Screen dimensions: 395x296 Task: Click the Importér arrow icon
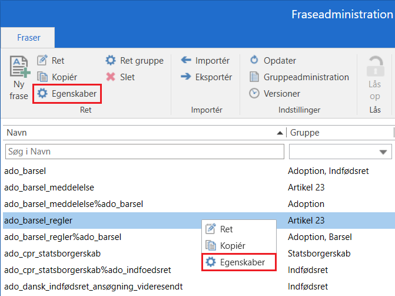coord(186,61)
